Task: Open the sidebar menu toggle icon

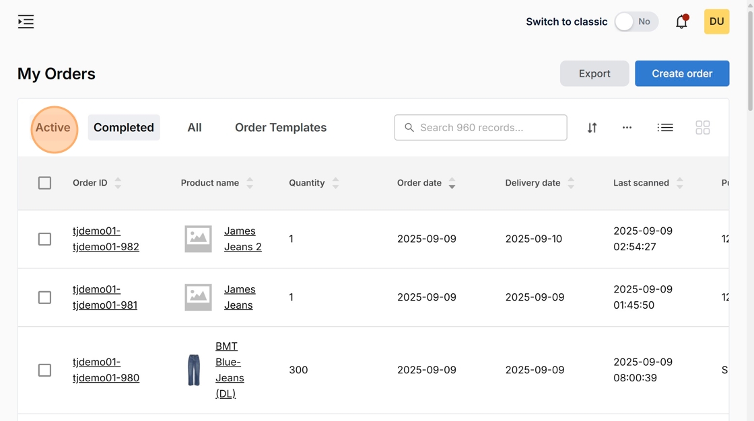Action: [26, 22]
